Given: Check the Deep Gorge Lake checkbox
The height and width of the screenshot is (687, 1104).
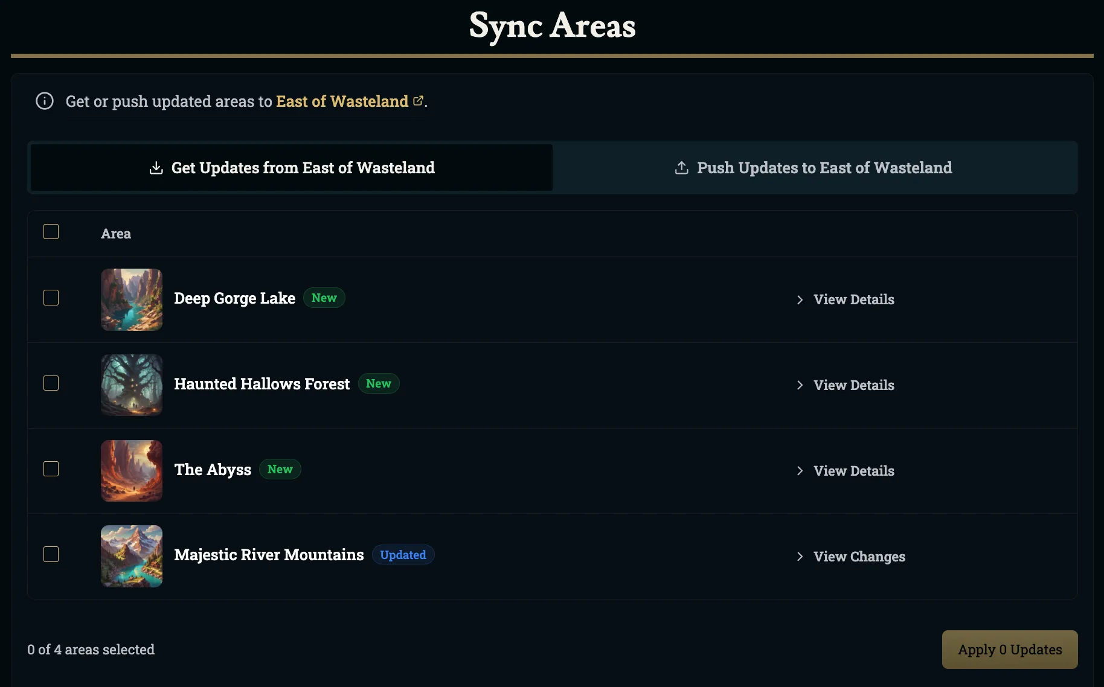Looking at the screenshot, I should click(51, 298).
